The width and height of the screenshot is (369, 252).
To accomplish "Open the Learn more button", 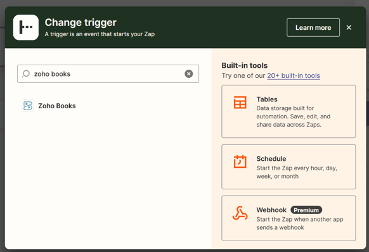I will 313,27.
